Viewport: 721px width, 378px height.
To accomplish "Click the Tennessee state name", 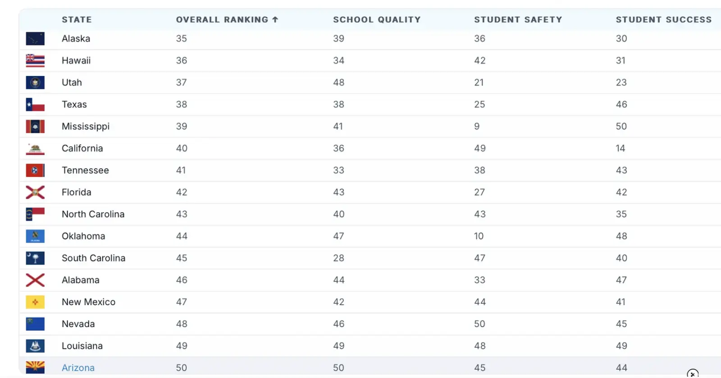I will [x=85, y=170].
